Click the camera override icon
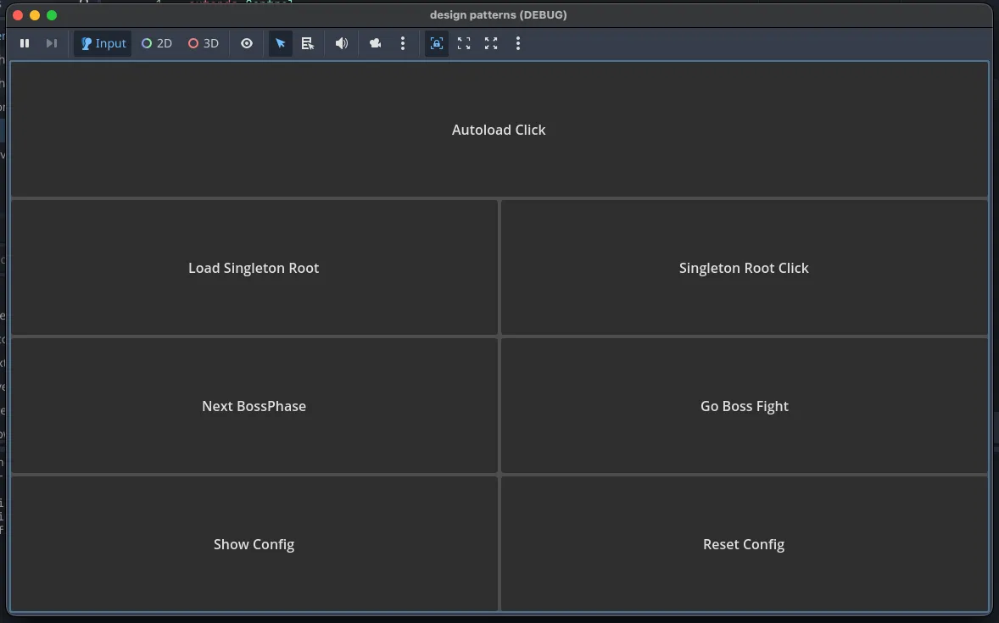This screenshot has height=623, width=999. coord(376,43)
